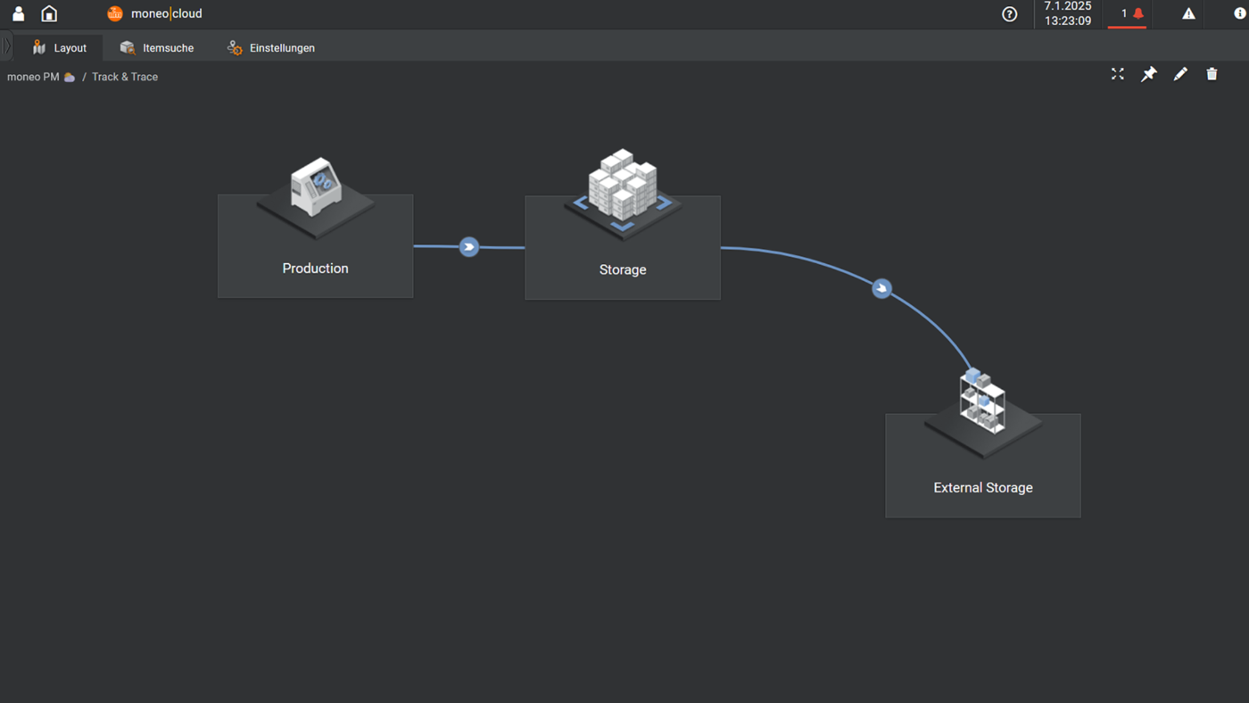
Task: Click the Track & Trace breadcrumb
Action: [125, 77]
